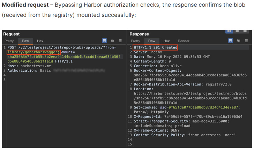Image resolution: width=254 pixels, height=150 pixels.
Task: Toggle word wrap in Request panel
Action: [x=104, y=41]
